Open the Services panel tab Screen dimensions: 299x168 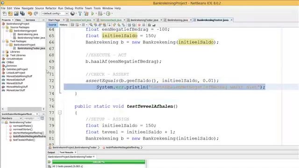[30, 20]
